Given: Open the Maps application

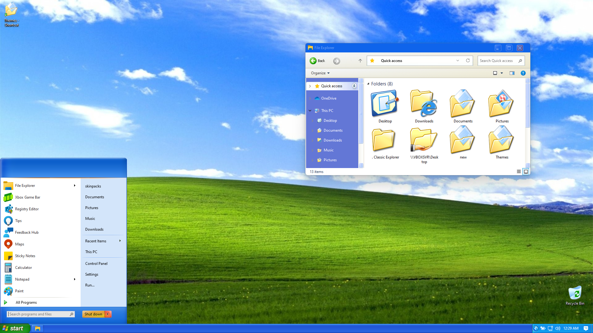Looking at the screenshot, I should click(x=19, y=244).
